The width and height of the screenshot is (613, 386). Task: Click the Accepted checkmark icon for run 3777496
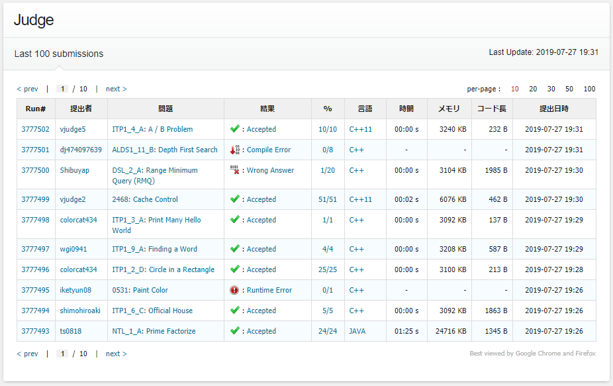click(234, 269)
